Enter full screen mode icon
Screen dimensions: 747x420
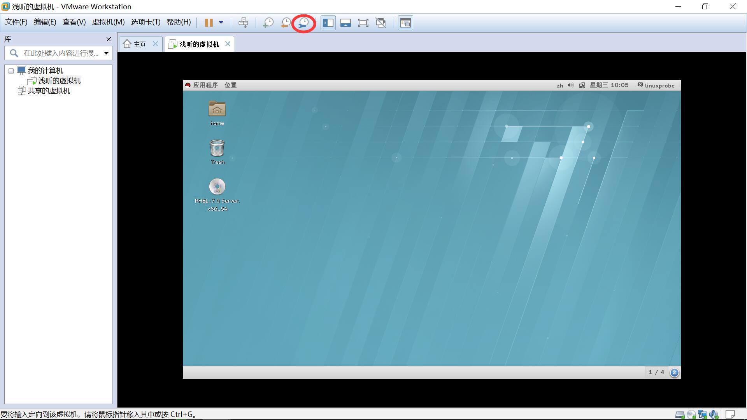(x=363, y=23)
